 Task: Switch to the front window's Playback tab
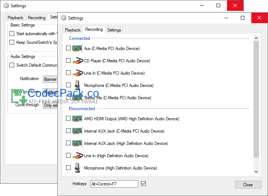tap(73, 30)
